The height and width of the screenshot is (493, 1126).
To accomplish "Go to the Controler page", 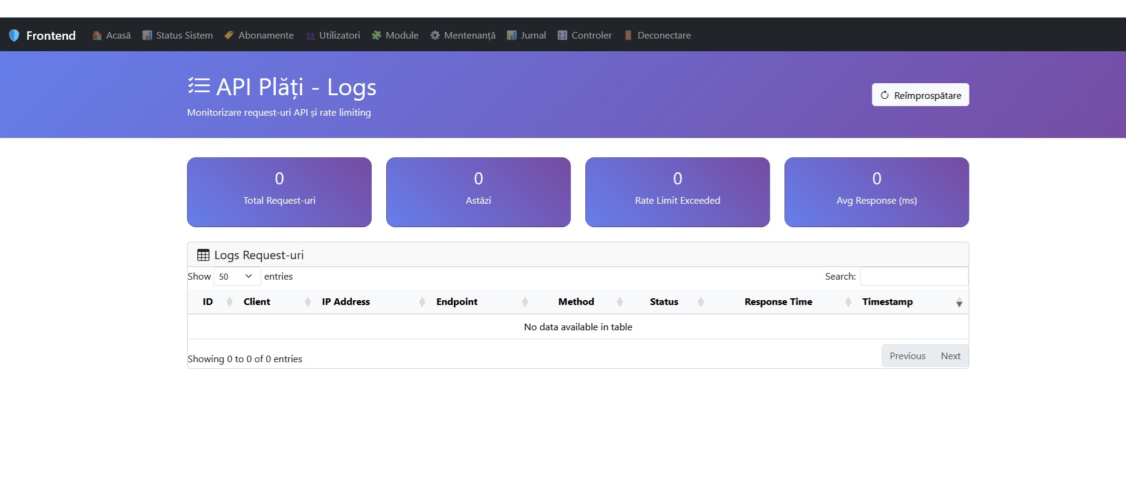I will coord(584,36).
